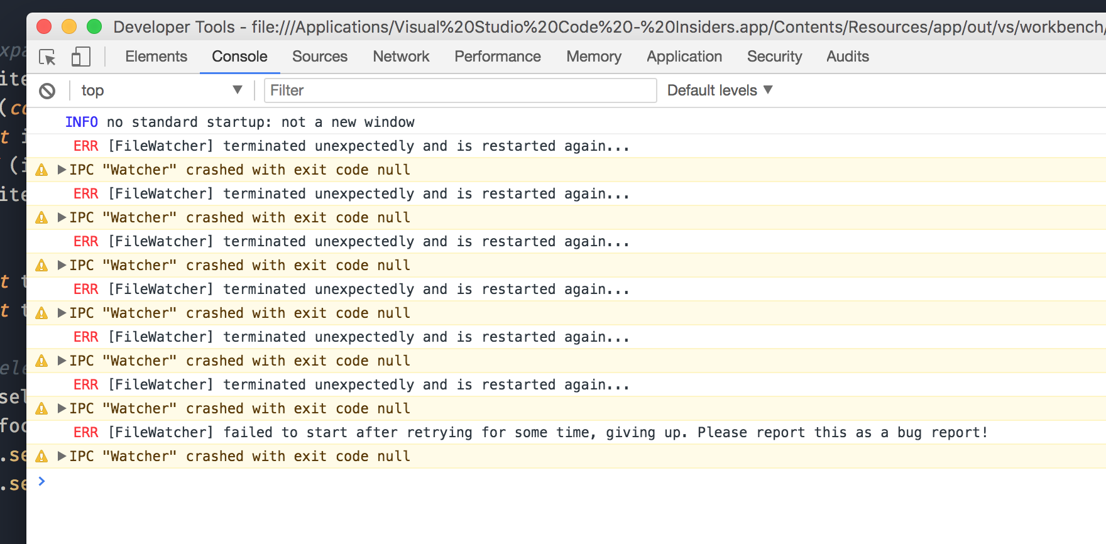Expand the last IPC Watcher crashed entry

pos(61,456)
